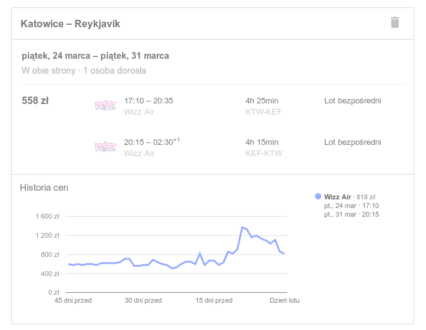Click the '45 dni przed' axis label
Viewport: 426px width, 330px height.
(x=73, y=300)
